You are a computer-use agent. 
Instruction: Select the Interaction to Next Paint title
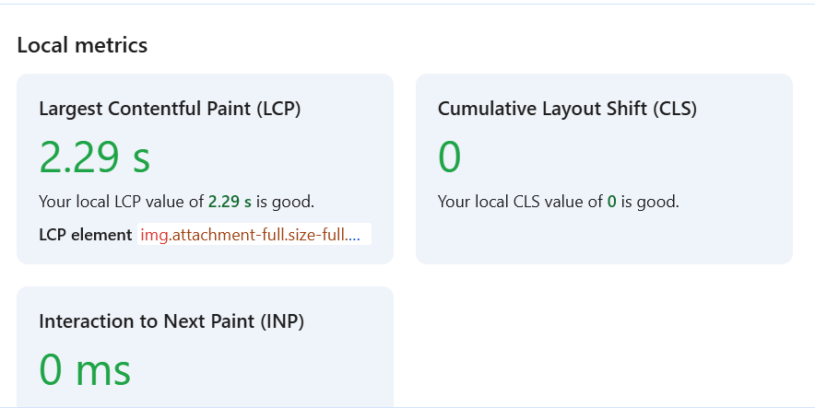171,321
